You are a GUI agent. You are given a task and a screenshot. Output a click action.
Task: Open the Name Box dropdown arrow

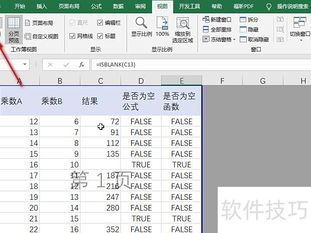tap(25, 64)
